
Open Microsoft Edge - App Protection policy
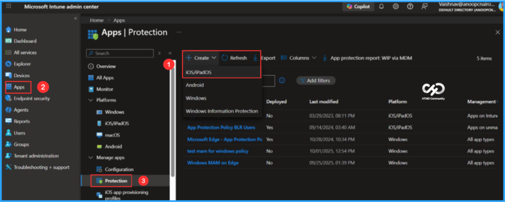tap(224, 139)
